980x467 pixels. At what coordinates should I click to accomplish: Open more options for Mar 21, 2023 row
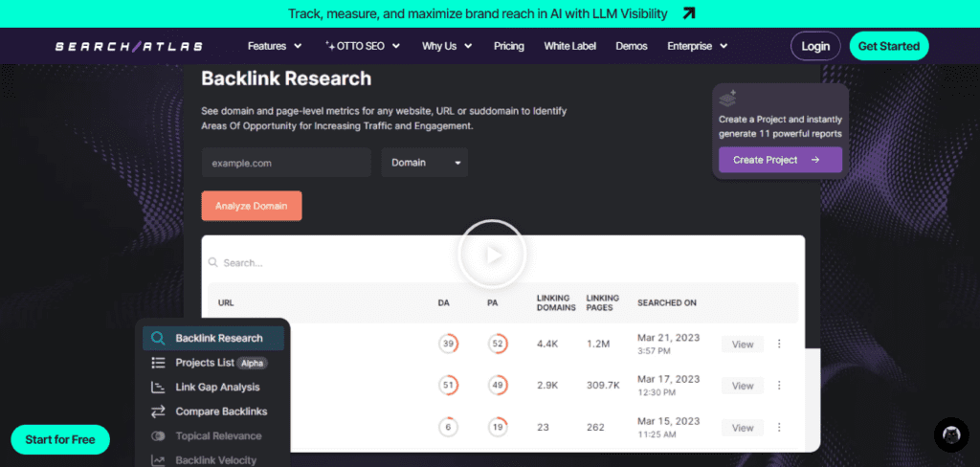(779, 344)
